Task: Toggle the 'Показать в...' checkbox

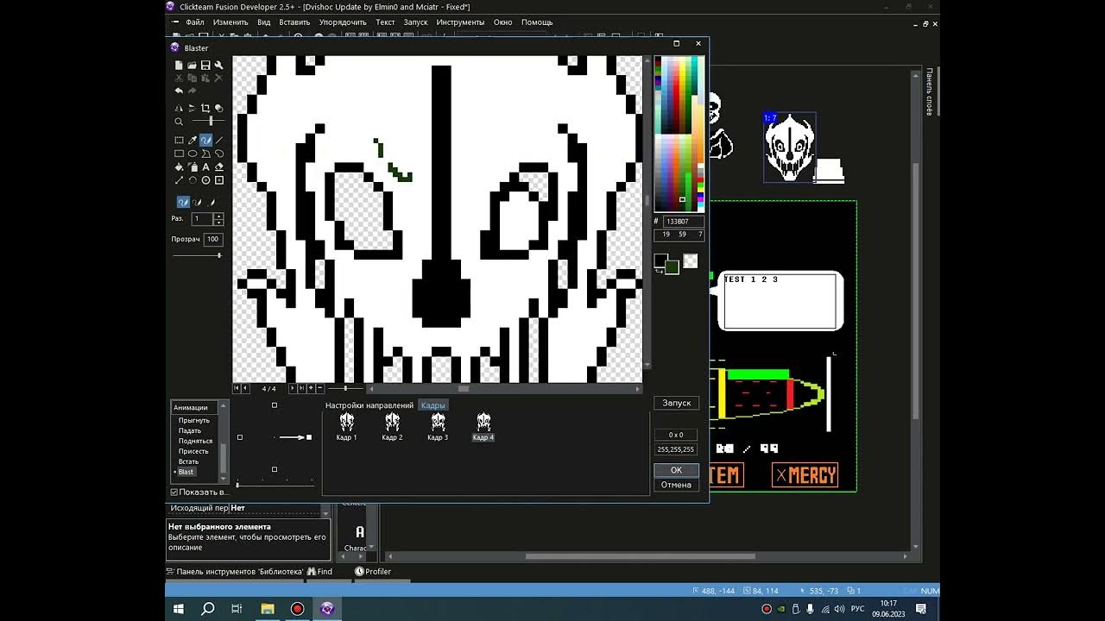Action: pyautogui.click(x=174, y=492)
